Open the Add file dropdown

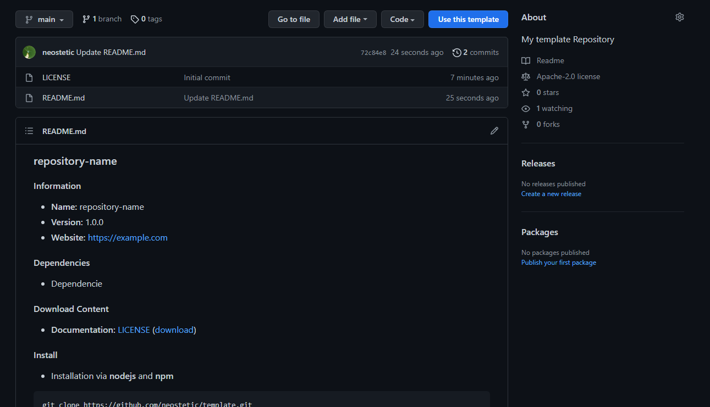point(350,19)
